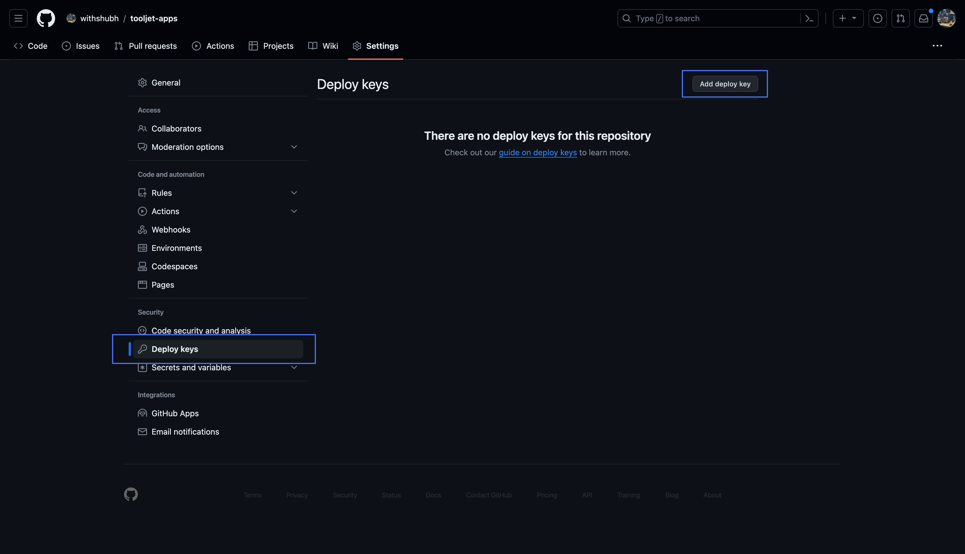The width and height of the screenshot is (965, 554).
Task: Expand Secrets and variables section
Action: tap(294, 367)
